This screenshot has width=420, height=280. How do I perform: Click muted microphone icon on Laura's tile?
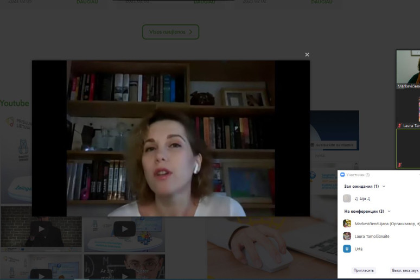tap(399, 125)
